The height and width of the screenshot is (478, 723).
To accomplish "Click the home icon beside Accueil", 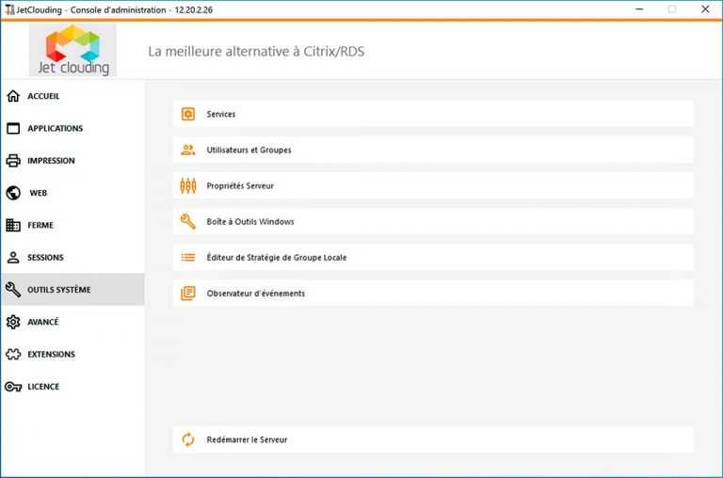I will click(13, 96).
